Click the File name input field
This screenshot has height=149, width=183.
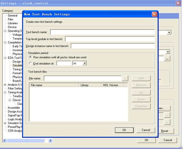[83, 78]
